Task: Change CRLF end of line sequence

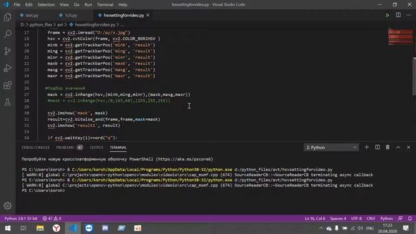Action: click(370, 218)
